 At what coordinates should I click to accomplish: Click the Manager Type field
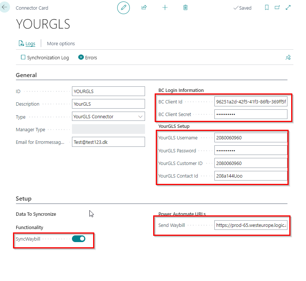(x=108, y=129)
